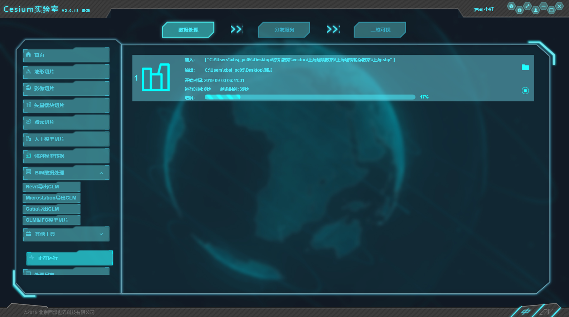Click the 剩余时间: 39秒 text
This screenshot has height=317, width=569.
(x=234, y=89)
